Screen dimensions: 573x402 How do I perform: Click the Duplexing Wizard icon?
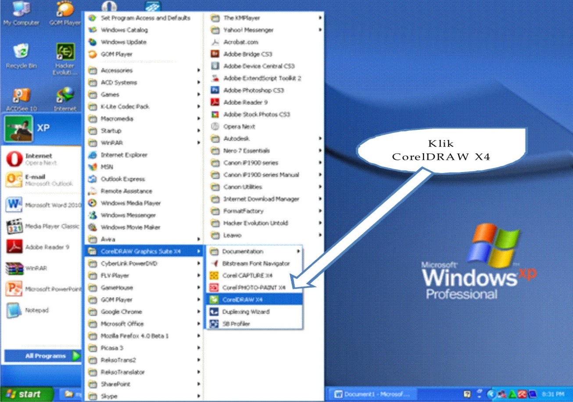[x=214, y=312]
